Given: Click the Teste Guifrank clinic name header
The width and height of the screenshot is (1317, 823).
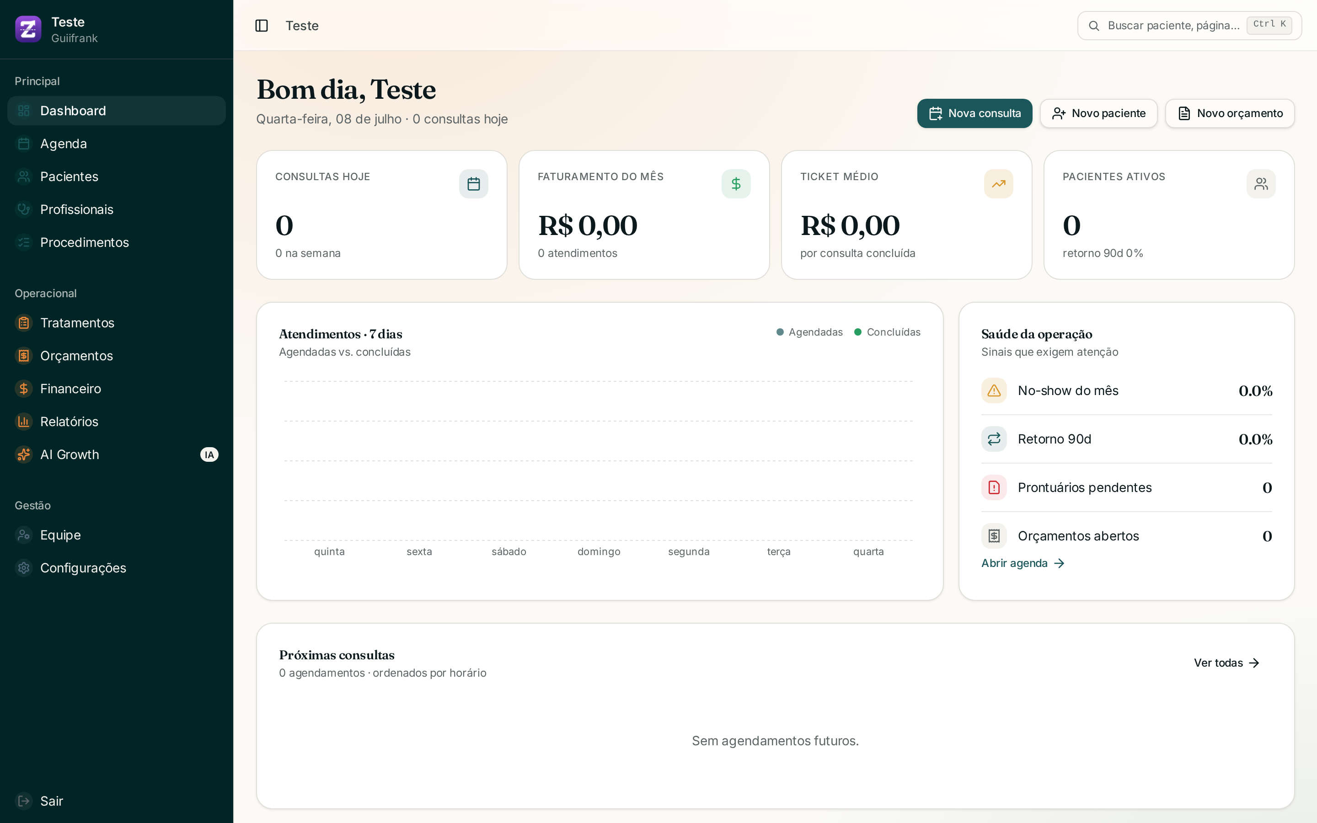Looking at the screenshot, I should [x=75, y=29].
